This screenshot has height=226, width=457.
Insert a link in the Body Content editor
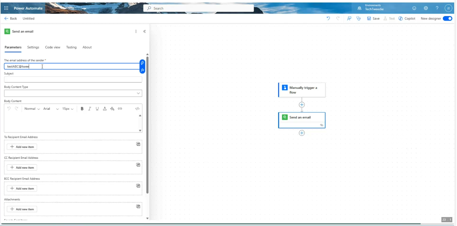point(120,109)
